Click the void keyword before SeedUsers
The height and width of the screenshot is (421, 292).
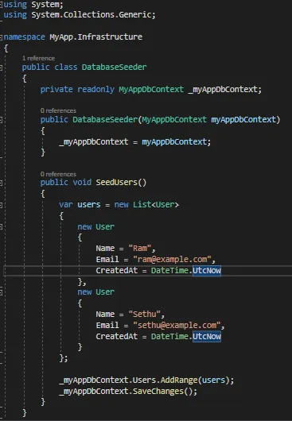point(82,183)
